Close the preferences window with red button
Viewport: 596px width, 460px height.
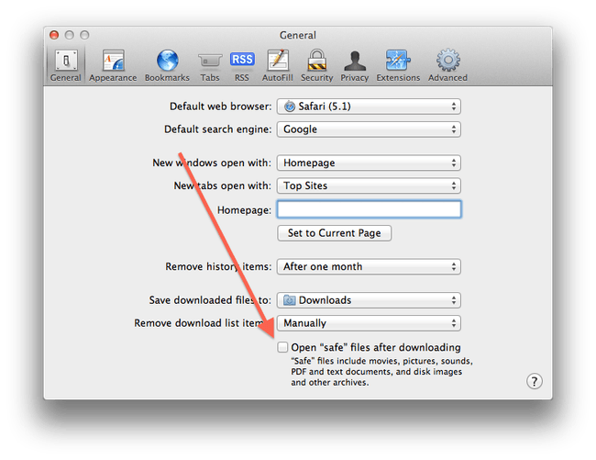54,35
